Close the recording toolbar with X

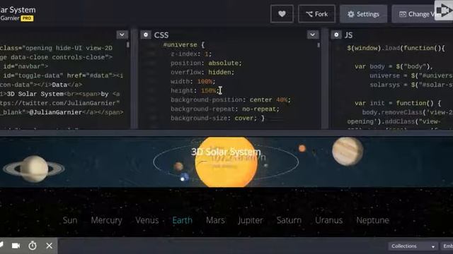pos(49,246)
